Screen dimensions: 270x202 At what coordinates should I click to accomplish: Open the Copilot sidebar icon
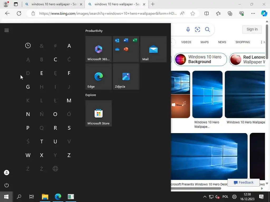click(264, 13)
